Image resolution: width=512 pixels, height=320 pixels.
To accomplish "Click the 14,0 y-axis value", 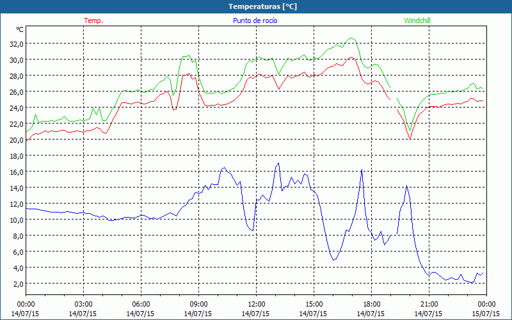I will click(17, 188).
